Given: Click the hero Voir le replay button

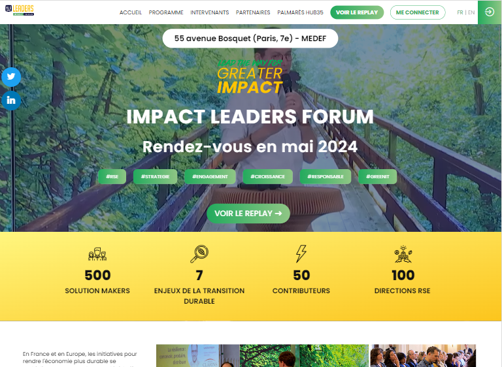Looking at the screenshot, I should pyautogui.click(x=248, y=214).
